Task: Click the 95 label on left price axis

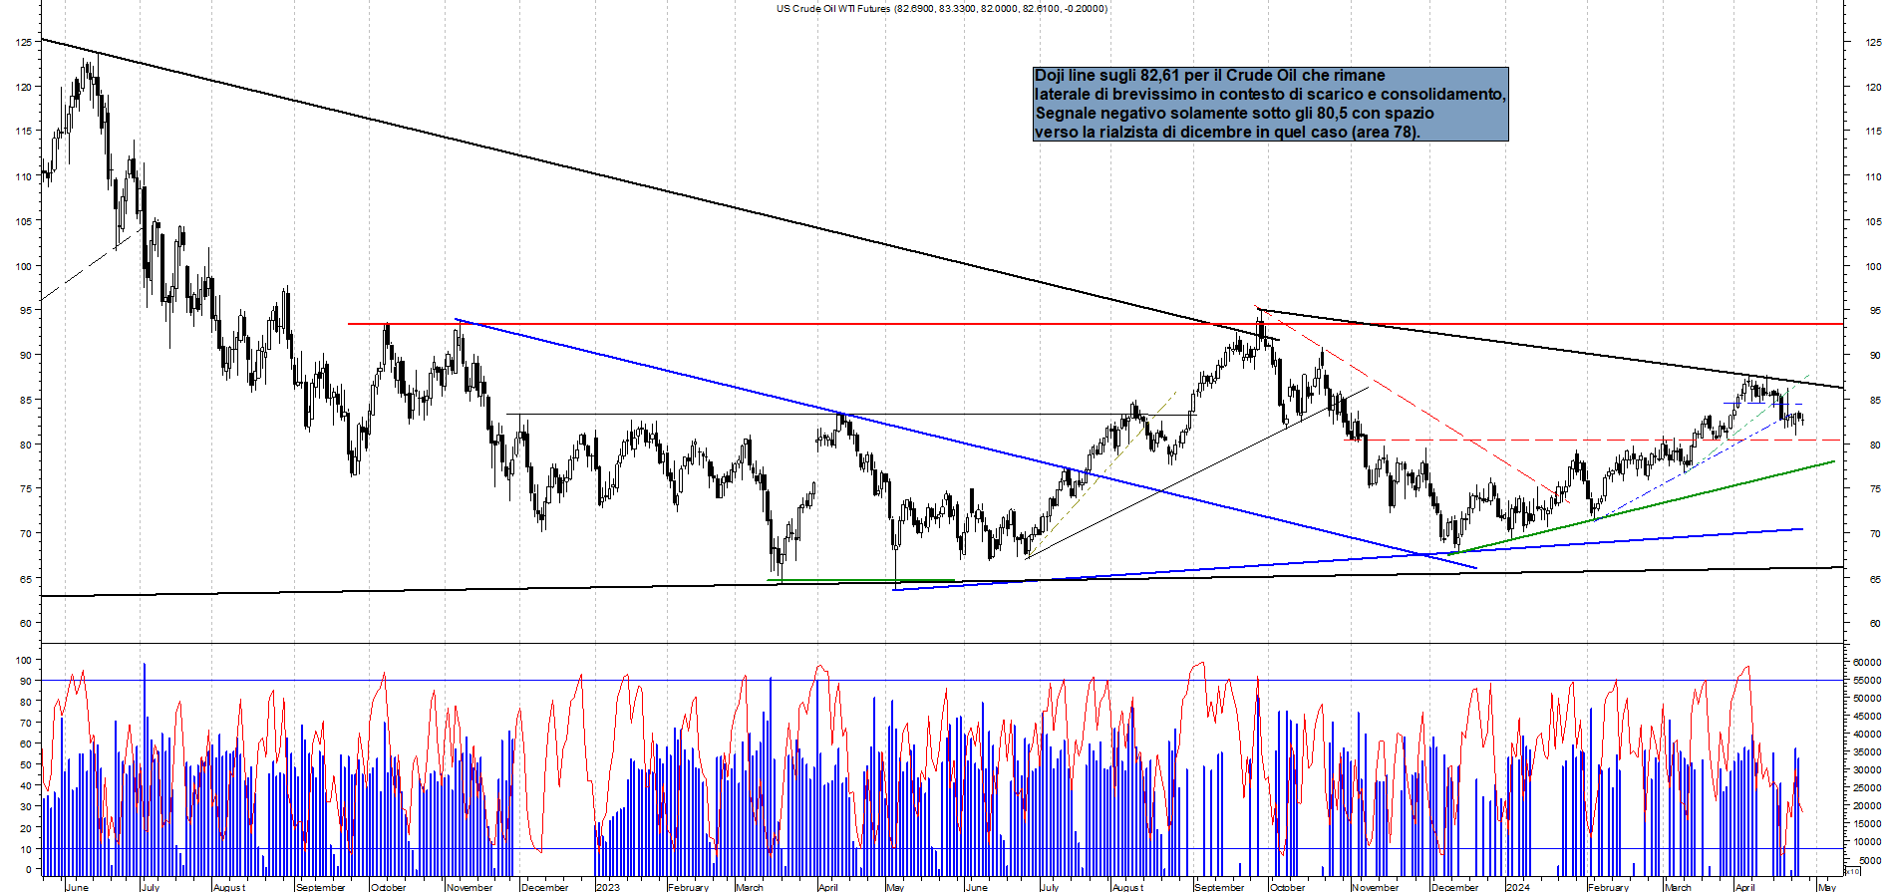Action: click(x=27, y=310)
